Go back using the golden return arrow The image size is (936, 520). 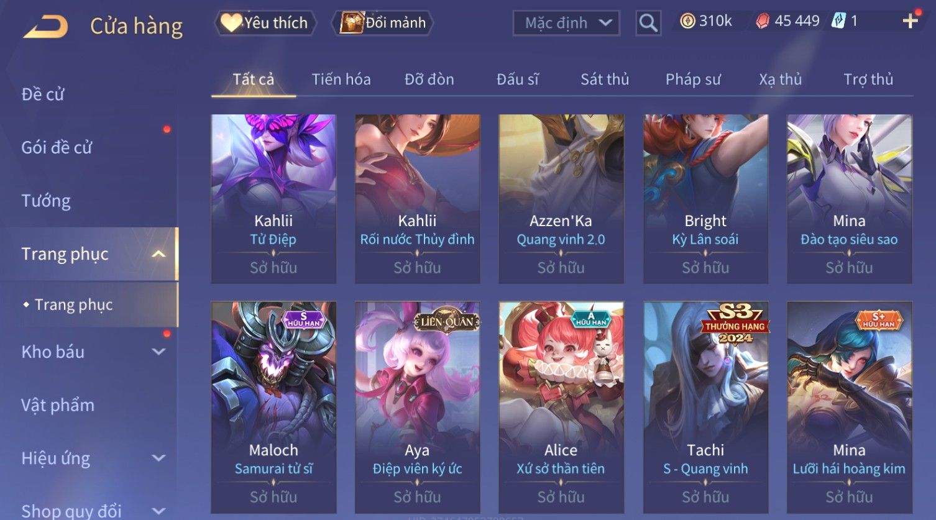pos(45,27)
